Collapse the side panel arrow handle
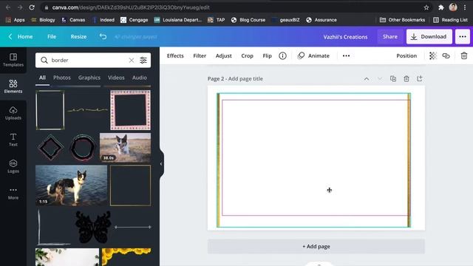The height and width of the screenshot is (266, 473). pos(161,164)
